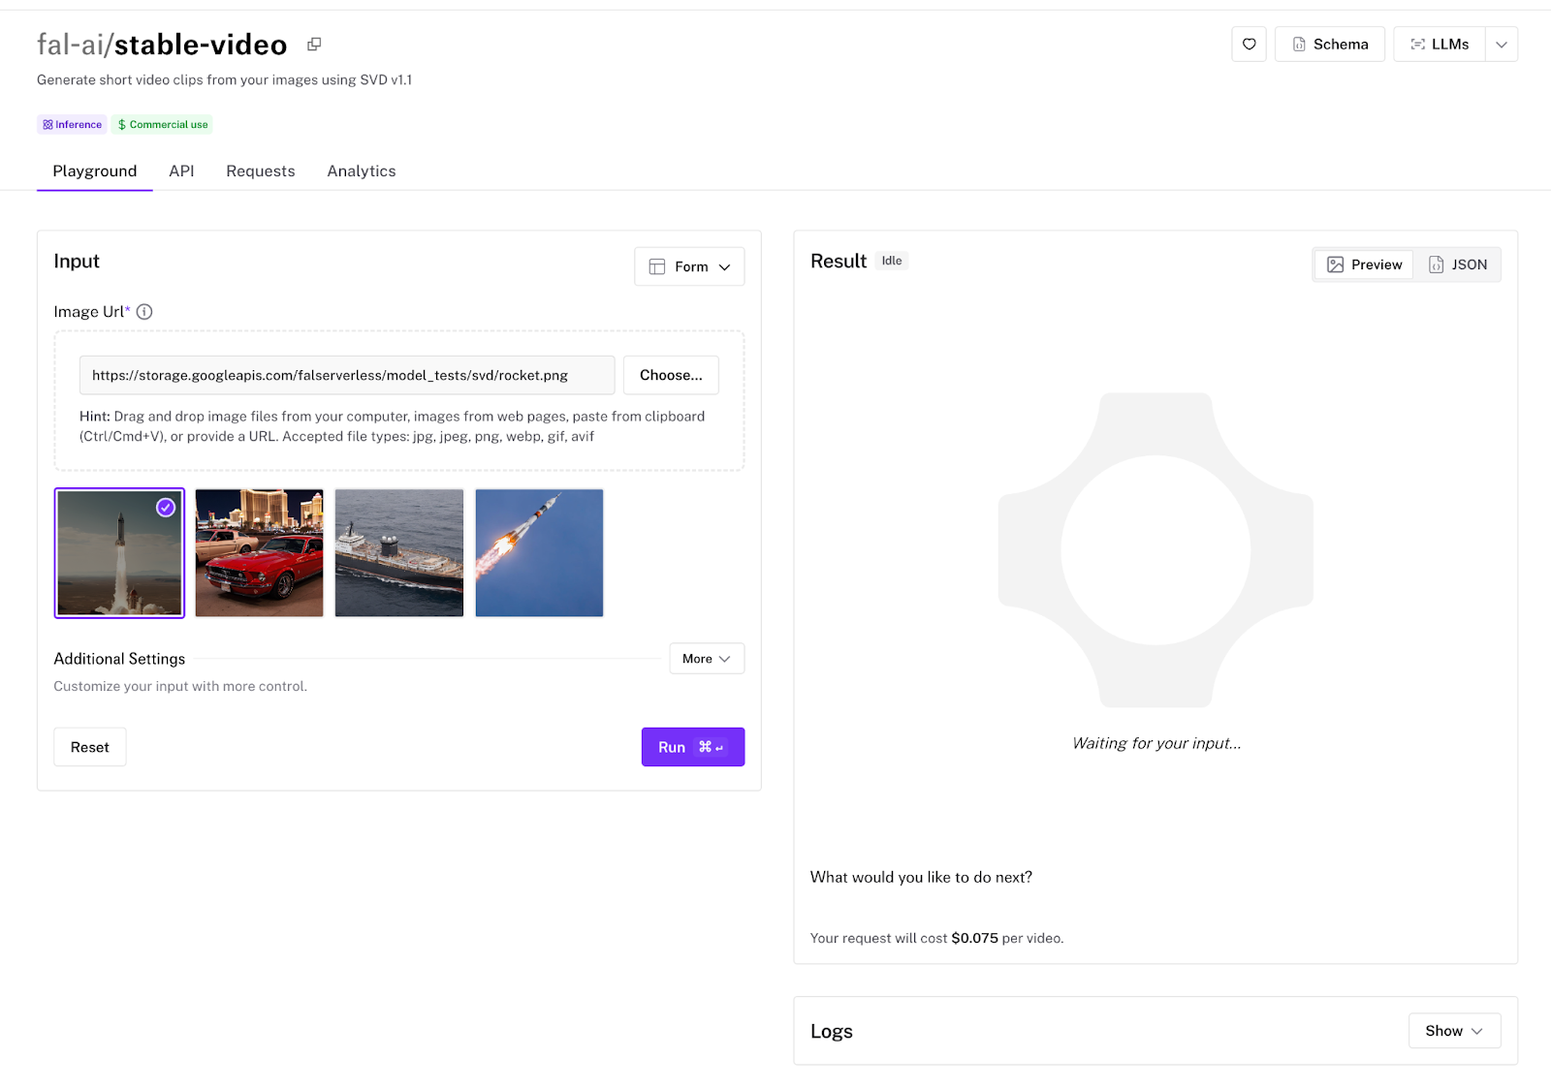The image size is (1551, 1089).
Task: Open the Schema document button
Action: click(1329, 45)
